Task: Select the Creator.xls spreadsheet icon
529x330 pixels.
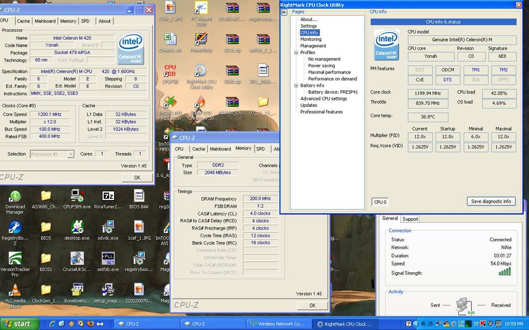Action: (170, 43)
